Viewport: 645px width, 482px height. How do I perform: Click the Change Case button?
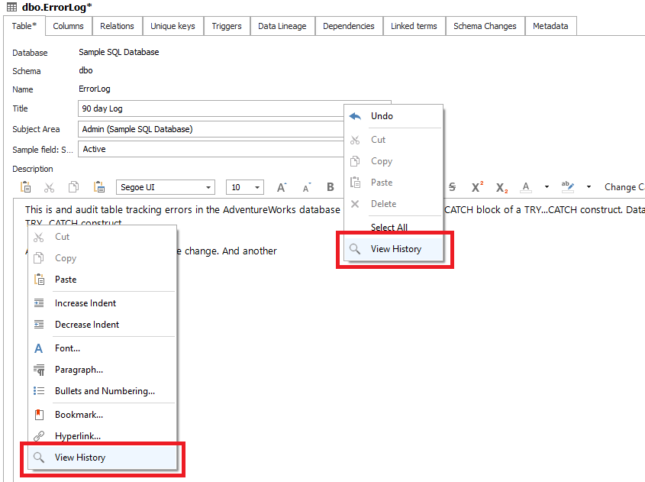[624, 187]
